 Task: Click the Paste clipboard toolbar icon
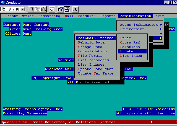43,9
